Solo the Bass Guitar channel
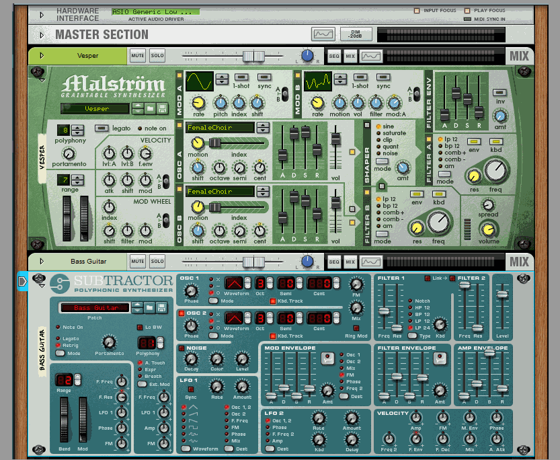The image size is (560, 460). tap(157, 262)
